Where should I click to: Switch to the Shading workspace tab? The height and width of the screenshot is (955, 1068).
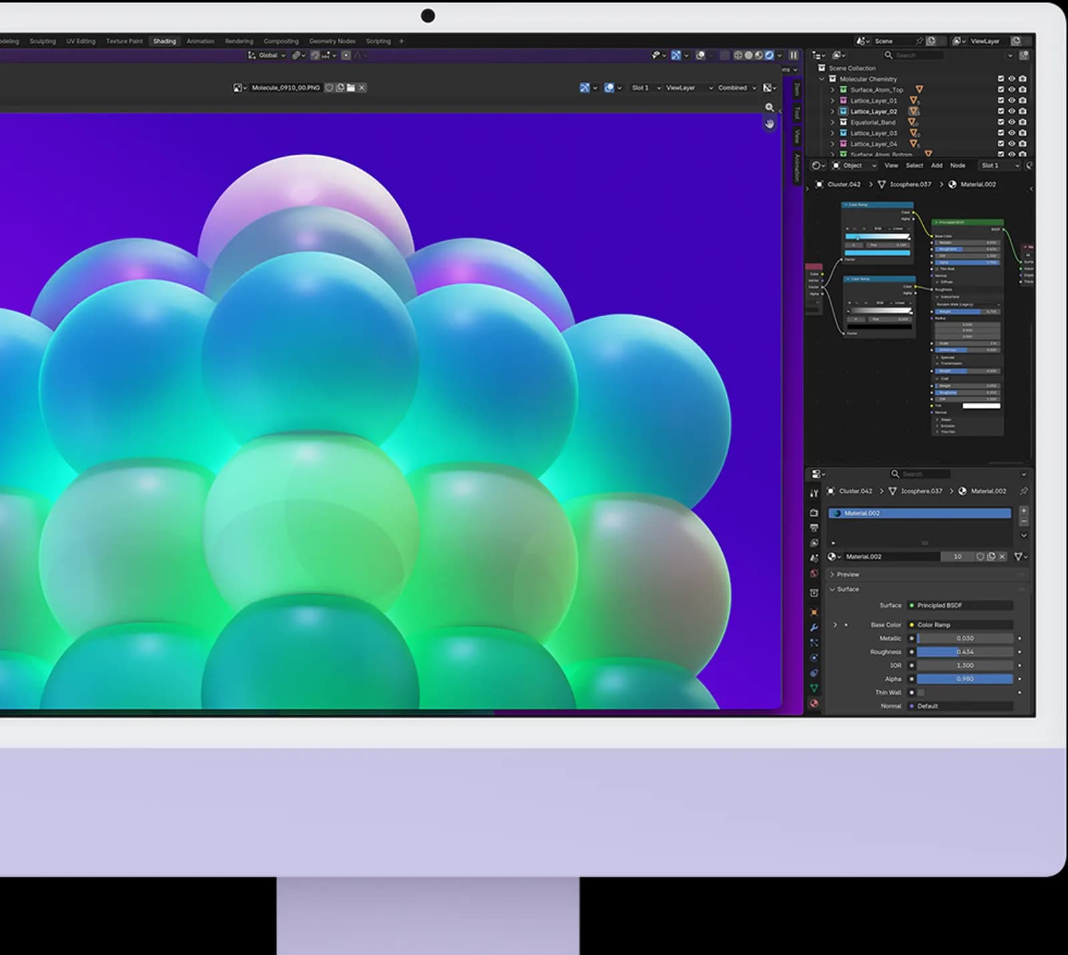(x=164, y=41)
